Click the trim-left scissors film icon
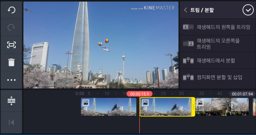 pos(188,27)
